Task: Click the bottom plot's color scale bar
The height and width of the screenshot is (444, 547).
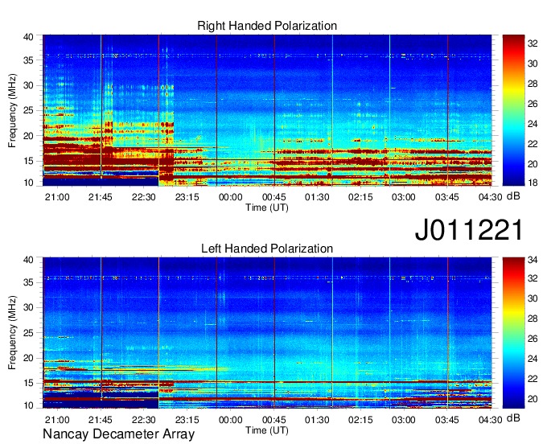Action: click(513, 333)
